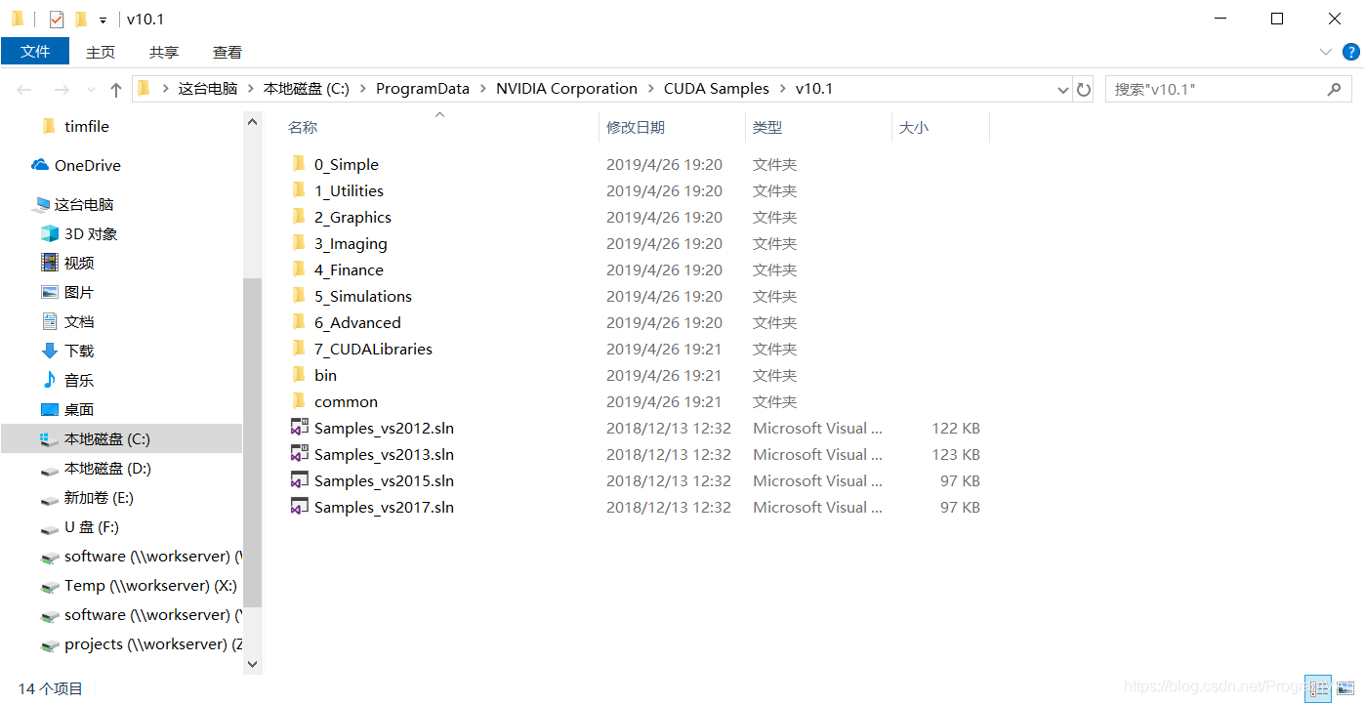Viewport: 1365px width, 704px height.
Task: Open the recent locations dropdown arrow
Action: (91, 90)
